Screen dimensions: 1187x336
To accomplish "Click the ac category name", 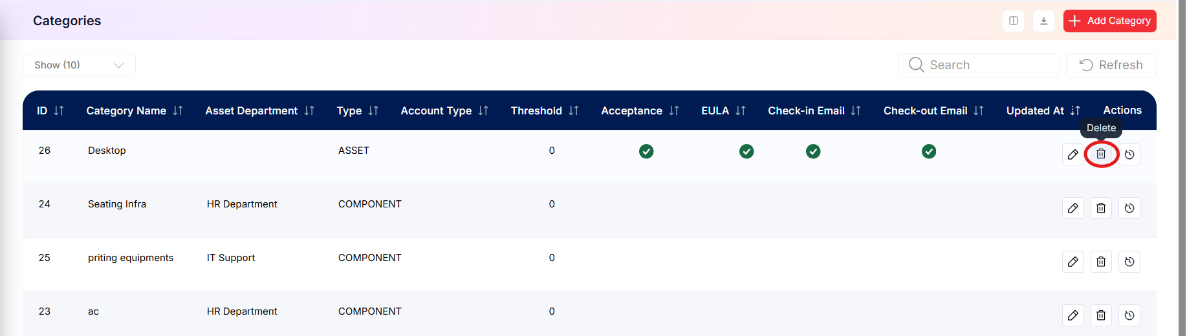I will [93, 311].
